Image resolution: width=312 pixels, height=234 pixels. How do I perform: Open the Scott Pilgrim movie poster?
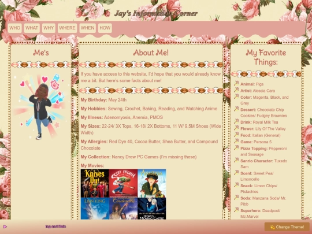(123, 183)
